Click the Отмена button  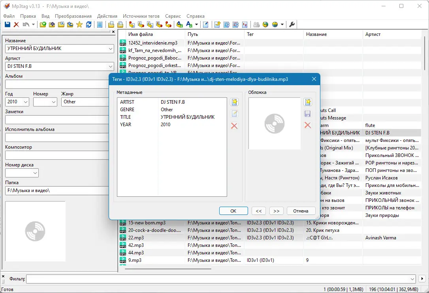(301, 211)
